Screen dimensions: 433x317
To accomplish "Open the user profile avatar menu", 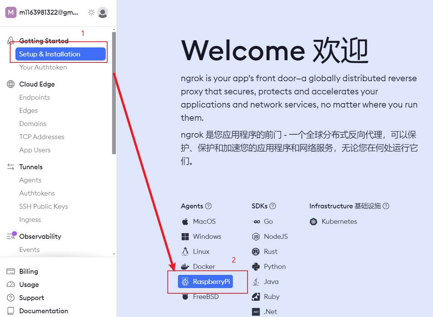I will tap(103, 12).
